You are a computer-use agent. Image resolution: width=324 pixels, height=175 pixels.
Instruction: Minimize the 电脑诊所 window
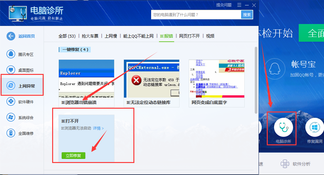[x=247, y=5]
